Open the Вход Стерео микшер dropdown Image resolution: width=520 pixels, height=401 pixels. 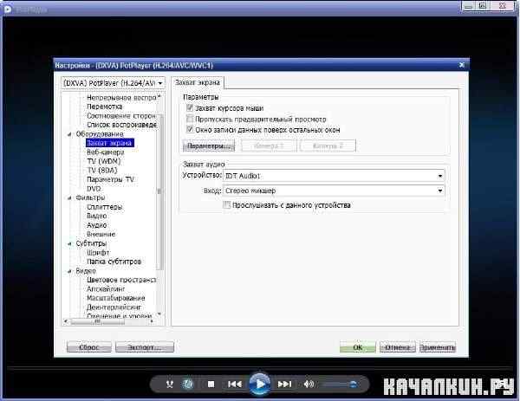pos(334,191)
